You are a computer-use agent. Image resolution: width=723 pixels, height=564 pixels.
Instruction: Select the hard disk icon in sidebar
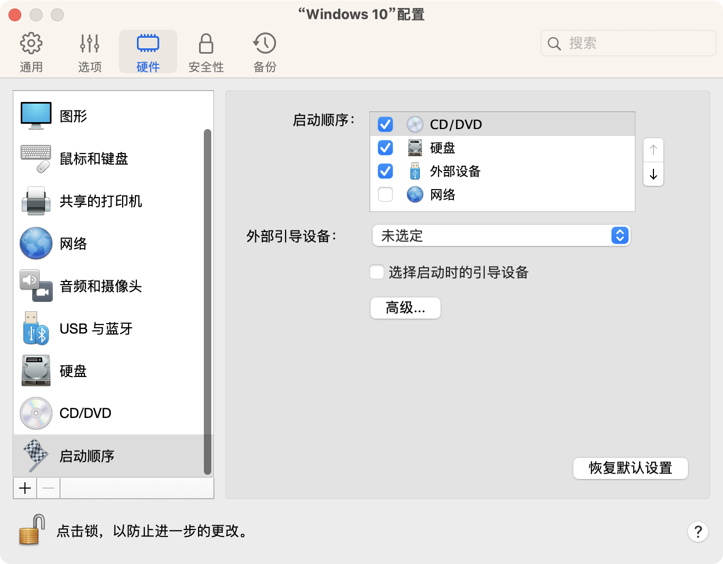point(36,371)
